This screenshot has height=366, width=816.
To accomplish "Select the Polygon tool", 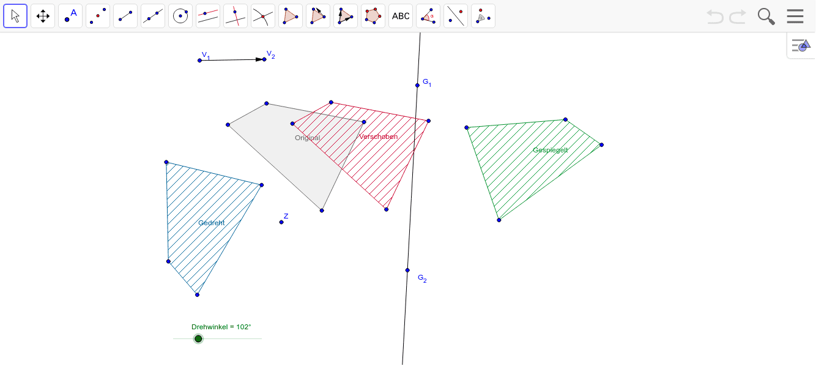I will point(291,16).
